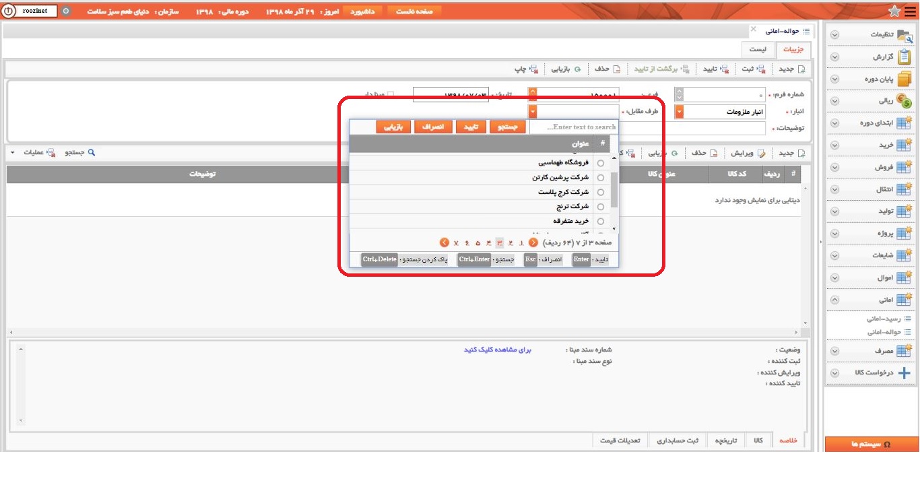The width and height of the screenshot is (920, 497).
Task: Click the ابتدای دوره table icon
Action: (905, 123)
